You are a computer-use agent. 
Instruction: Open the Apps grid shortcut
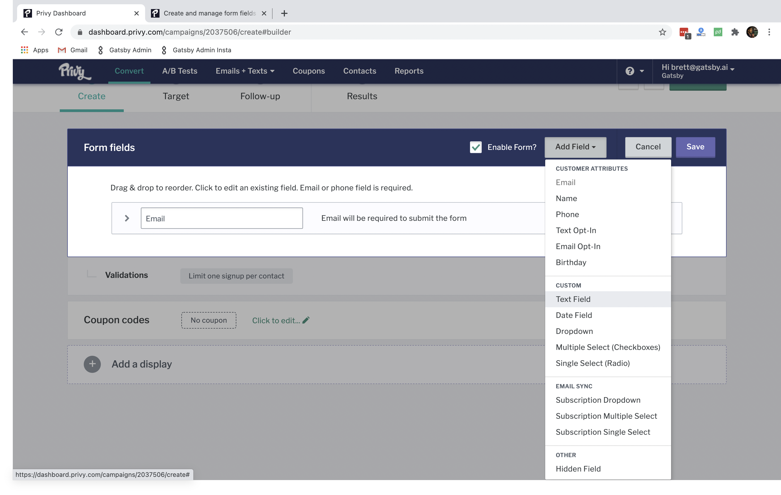click(34, 50)
